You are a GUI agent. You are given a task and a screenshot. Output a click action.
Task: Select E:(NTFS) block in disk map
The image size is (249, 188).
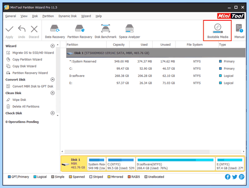click(230, 164)
